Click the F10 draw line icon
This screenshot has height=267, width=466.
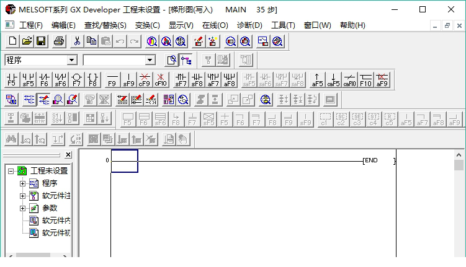pyautogui.click(x=365, y=80)
